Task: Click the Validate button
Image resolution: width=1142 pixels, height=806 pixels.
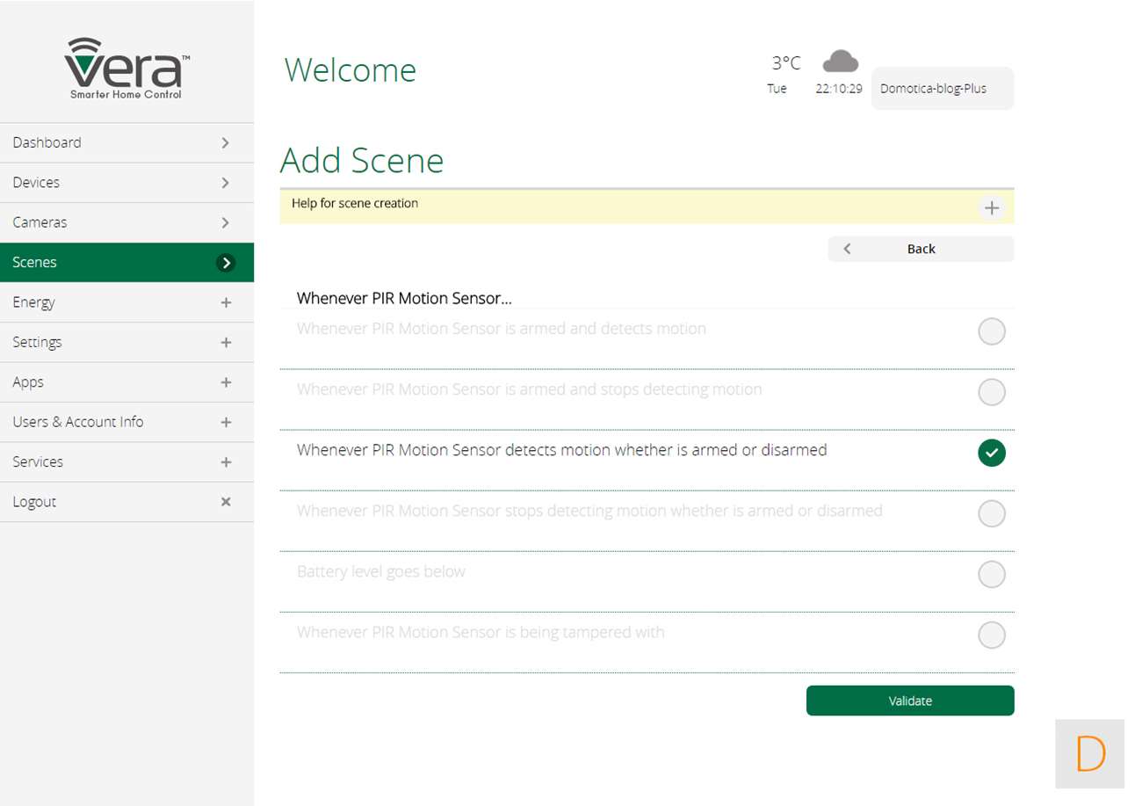Action: click(909, 701)
